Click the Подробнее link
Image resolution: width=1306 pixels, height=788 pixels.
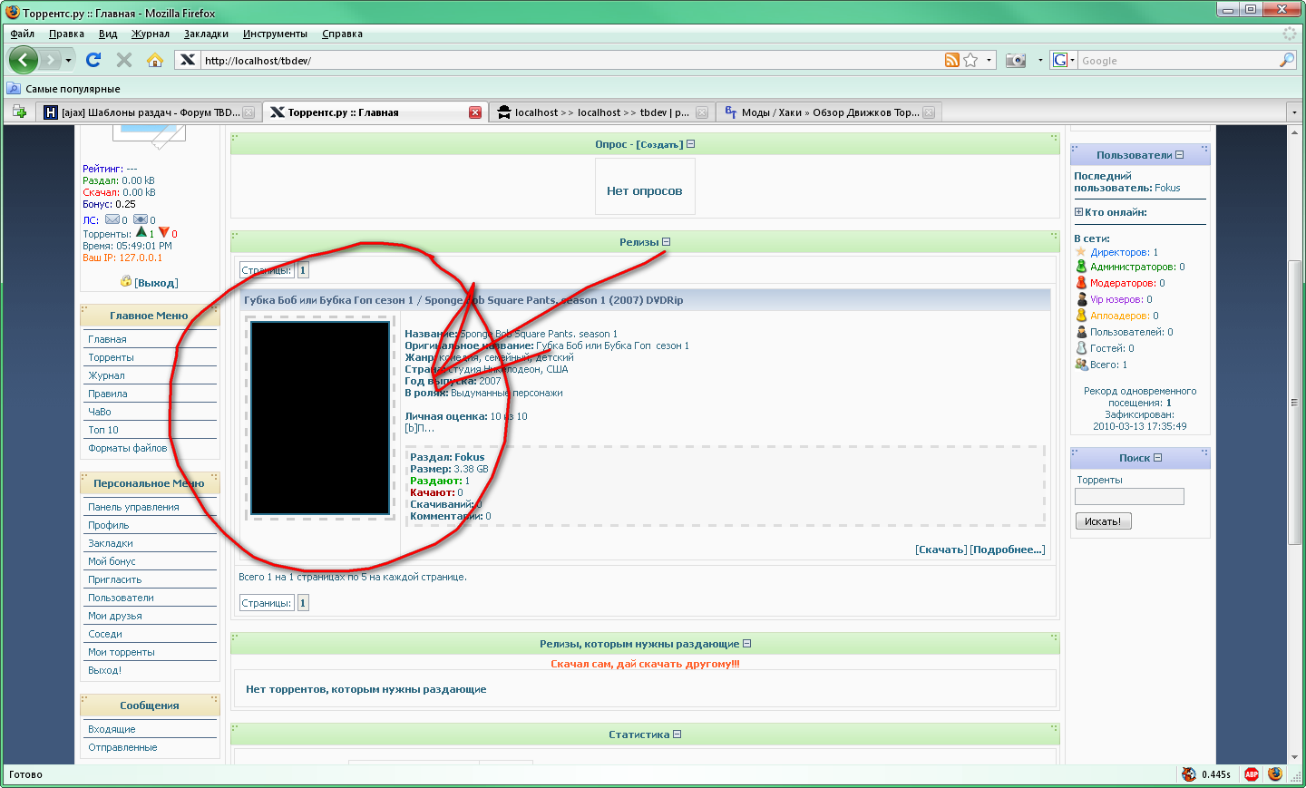[1008, 550]
